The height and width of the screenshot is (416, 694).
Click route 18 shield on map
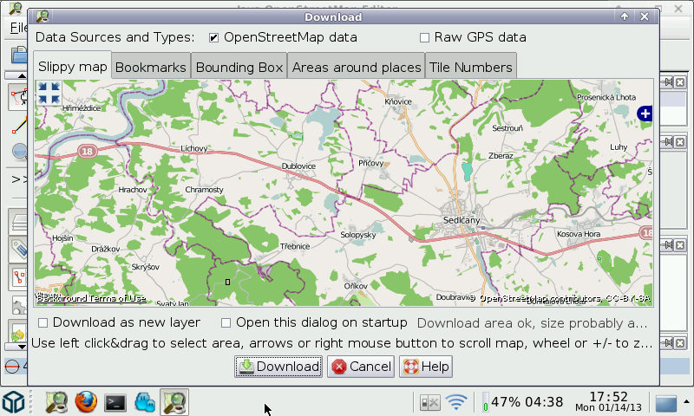[88, 151]
